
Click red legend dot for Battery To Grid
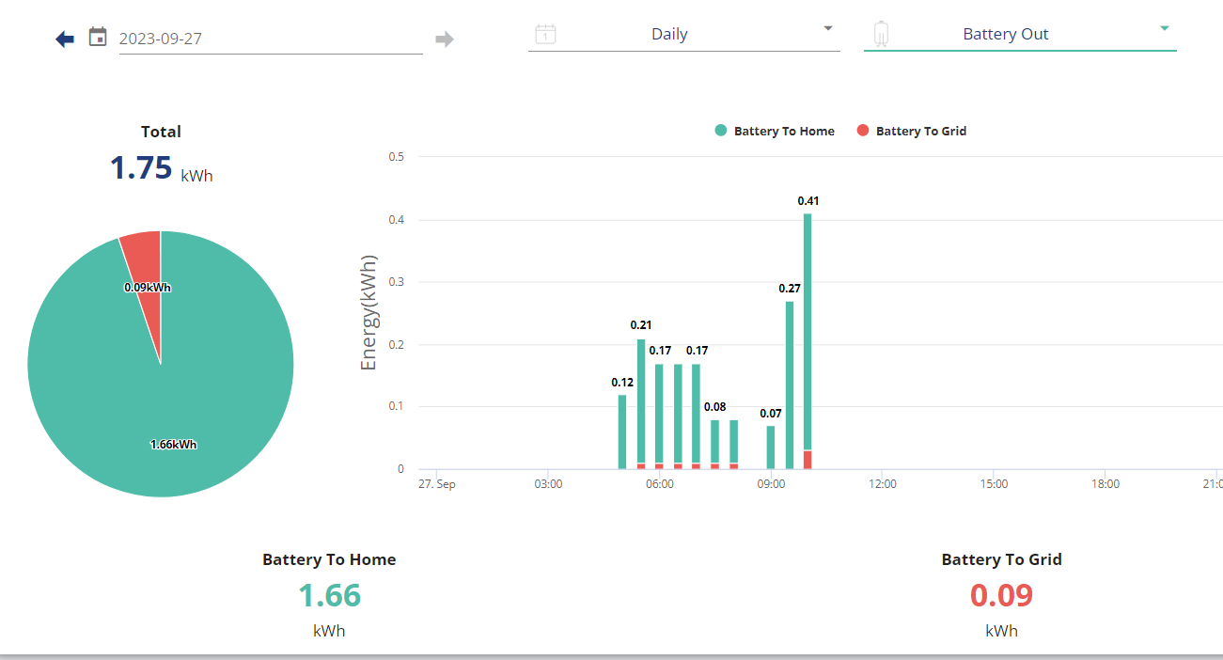click(863, 131)
